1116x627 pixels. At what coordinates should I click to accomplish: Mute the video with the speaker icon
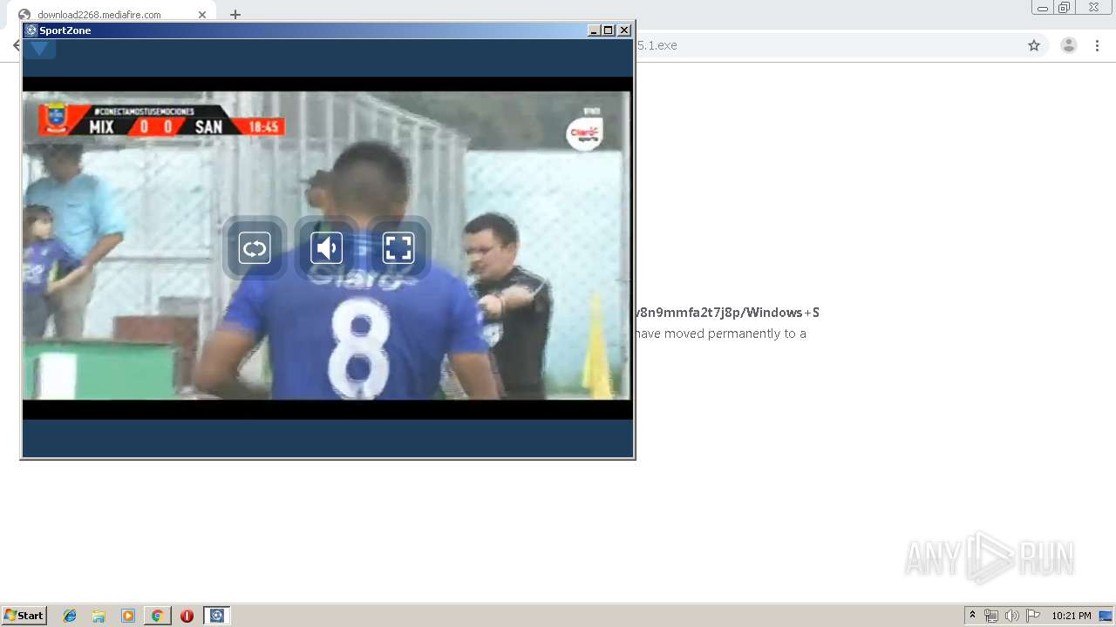click(x=327, y=248)
